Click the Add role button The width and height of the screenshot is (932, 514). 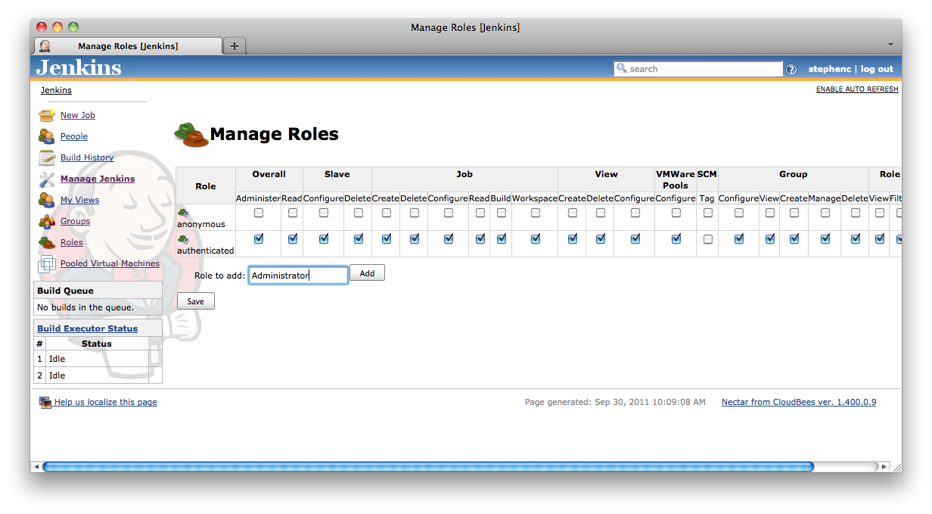[367, 273]
